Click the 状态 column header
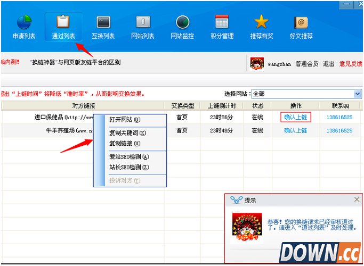This screenshot has width=364, height=266. pyautogui.click(x=258, y=106)
